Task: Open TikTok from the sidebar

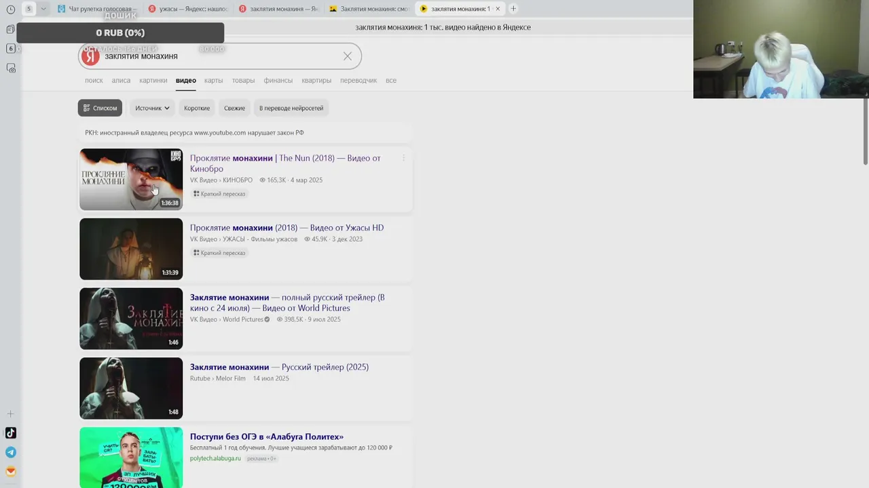Action: [10, 433]
